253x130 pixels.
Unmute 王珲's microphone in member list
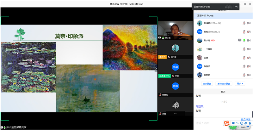tap(244, 49)
